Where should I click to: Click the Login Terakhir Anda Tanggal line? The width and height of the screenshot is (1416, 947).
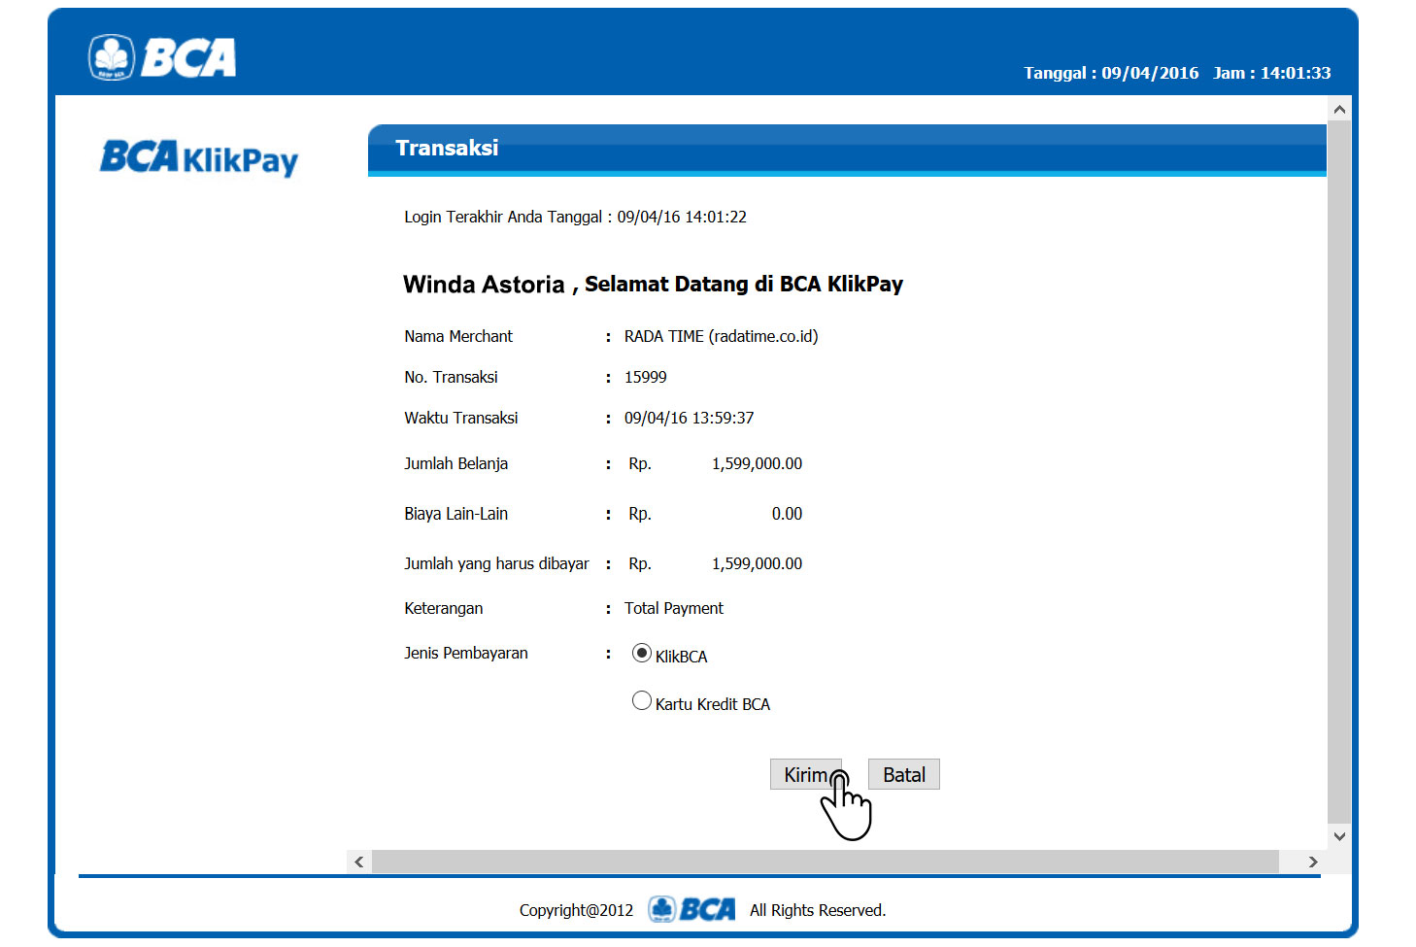(x=575, y=217)
